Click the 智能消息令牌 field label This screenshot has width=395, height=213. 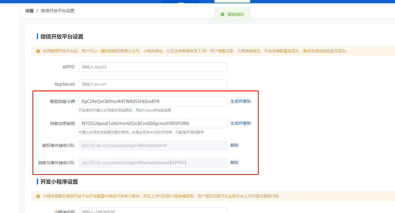pyautogui.click(x=62, y=101)
